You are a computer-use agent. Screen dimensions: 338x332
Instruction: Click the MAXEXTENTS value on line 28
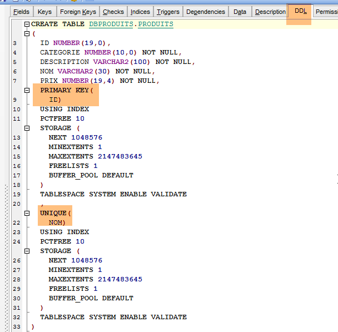tap(120, 279)
